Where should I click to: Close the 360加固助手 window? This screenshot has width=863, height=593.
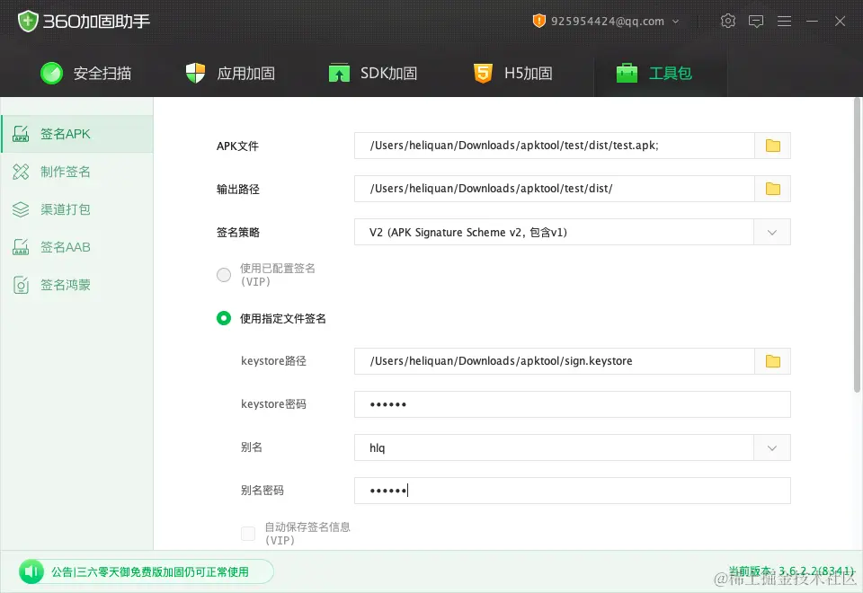[x=840, y=22]
